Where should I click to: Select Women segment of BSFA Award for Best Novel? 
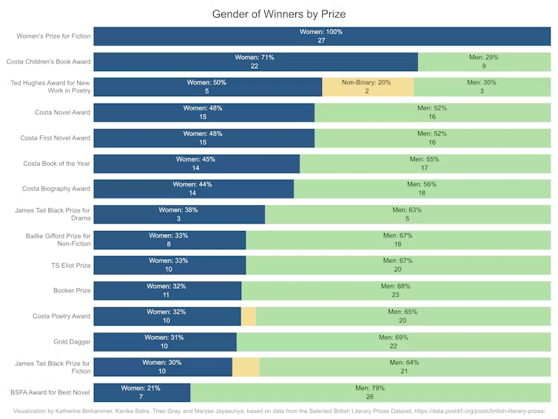point(141,392)
